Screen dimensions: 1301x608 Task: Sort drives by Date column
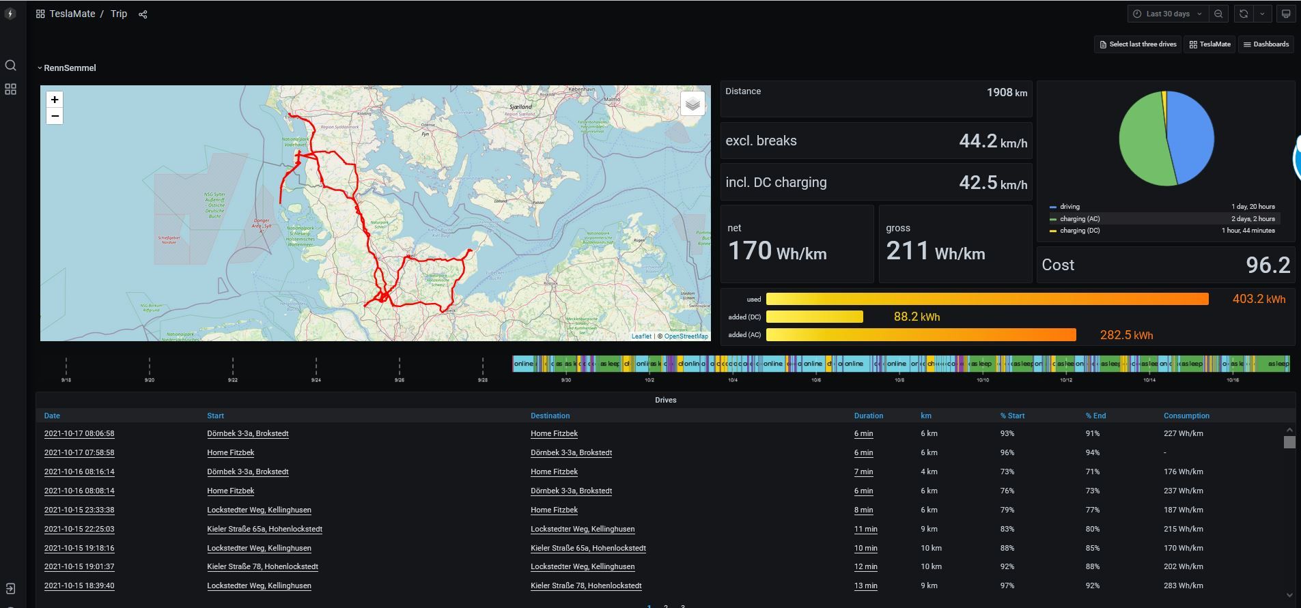click(52, 416)
